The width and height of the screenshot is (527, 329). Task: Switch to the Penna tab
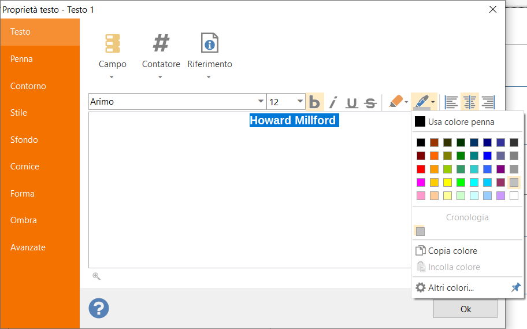(40, 59)
